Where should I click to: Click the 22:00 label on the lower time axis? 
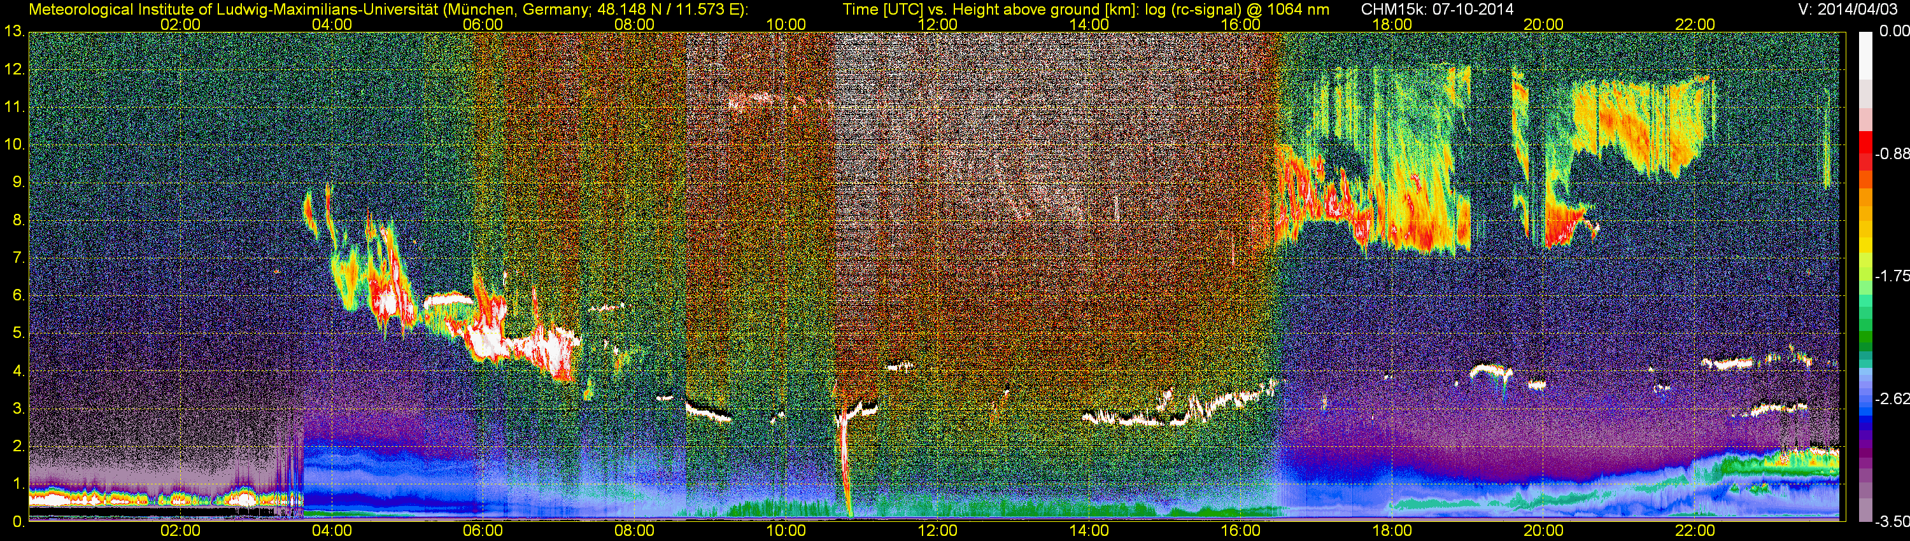tap(1695, 531)
